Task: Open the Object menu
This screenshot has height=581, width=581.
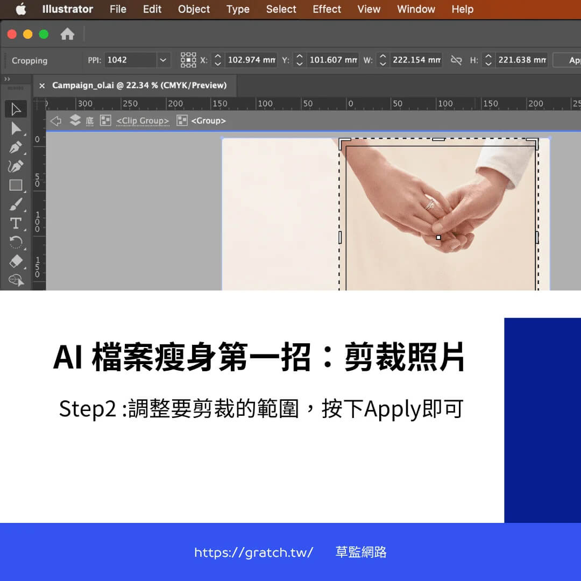Action: 194,9
